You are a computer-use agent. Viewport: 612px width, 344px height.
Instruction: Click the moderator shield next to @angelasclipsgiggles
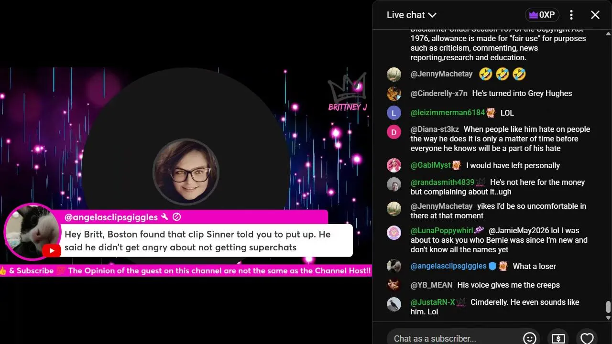[x=492, y=266]
